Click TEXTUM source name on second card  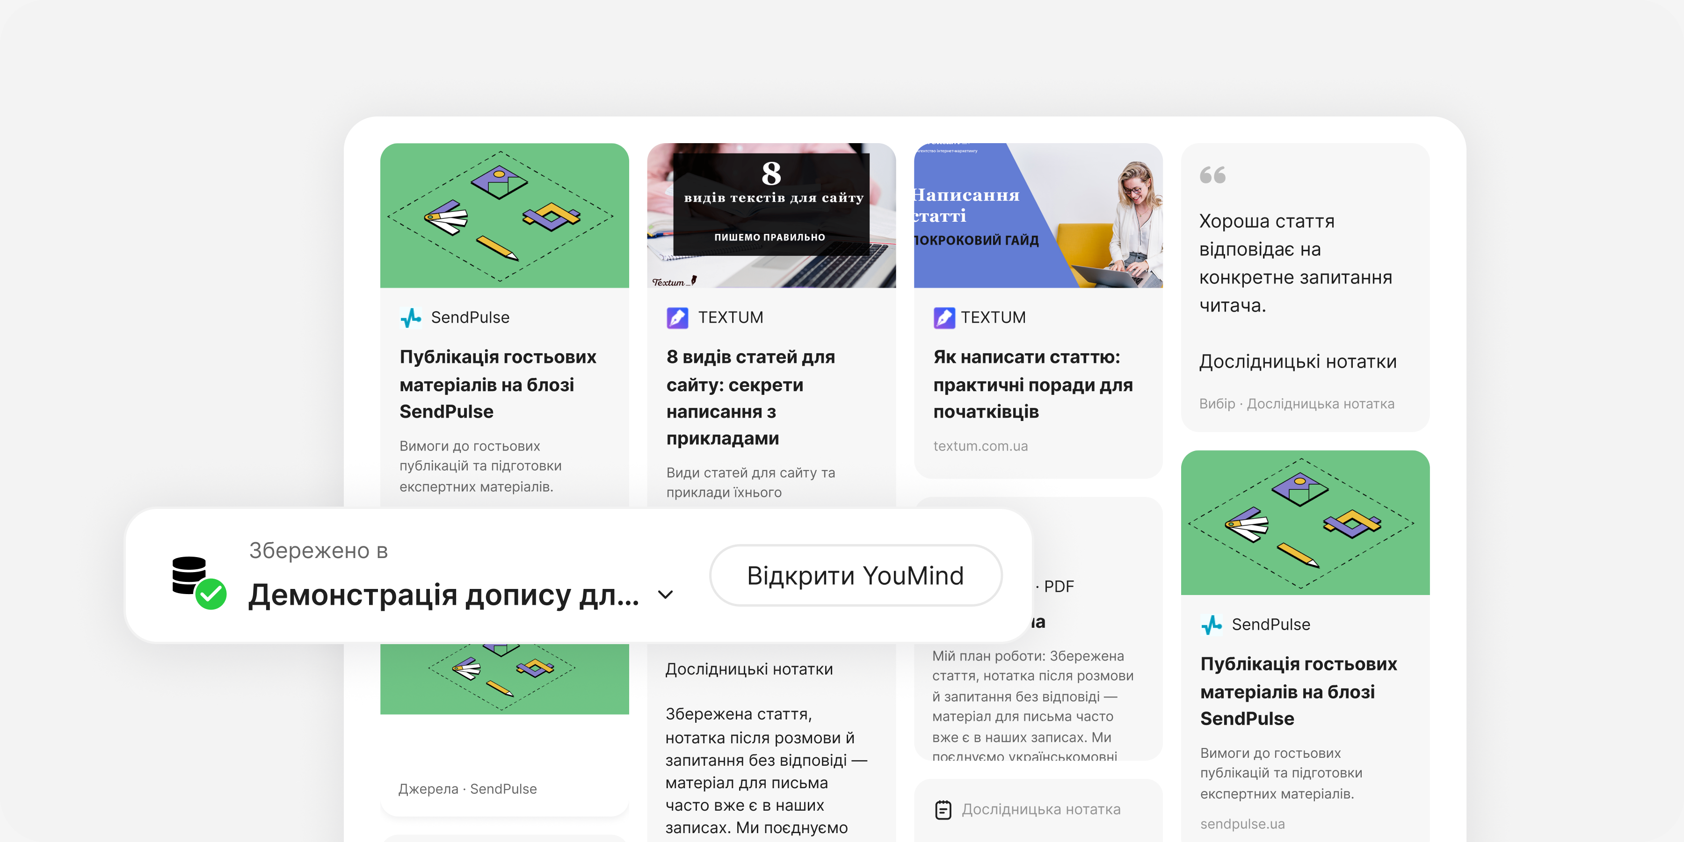(x=730, y=318)
